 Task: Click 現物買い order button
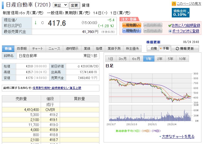pyautogui.click(x=132, y=25)
